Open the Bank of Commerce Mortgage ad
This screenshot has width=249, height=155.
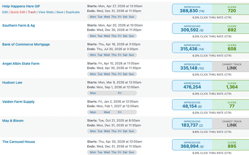coord(26,44)
